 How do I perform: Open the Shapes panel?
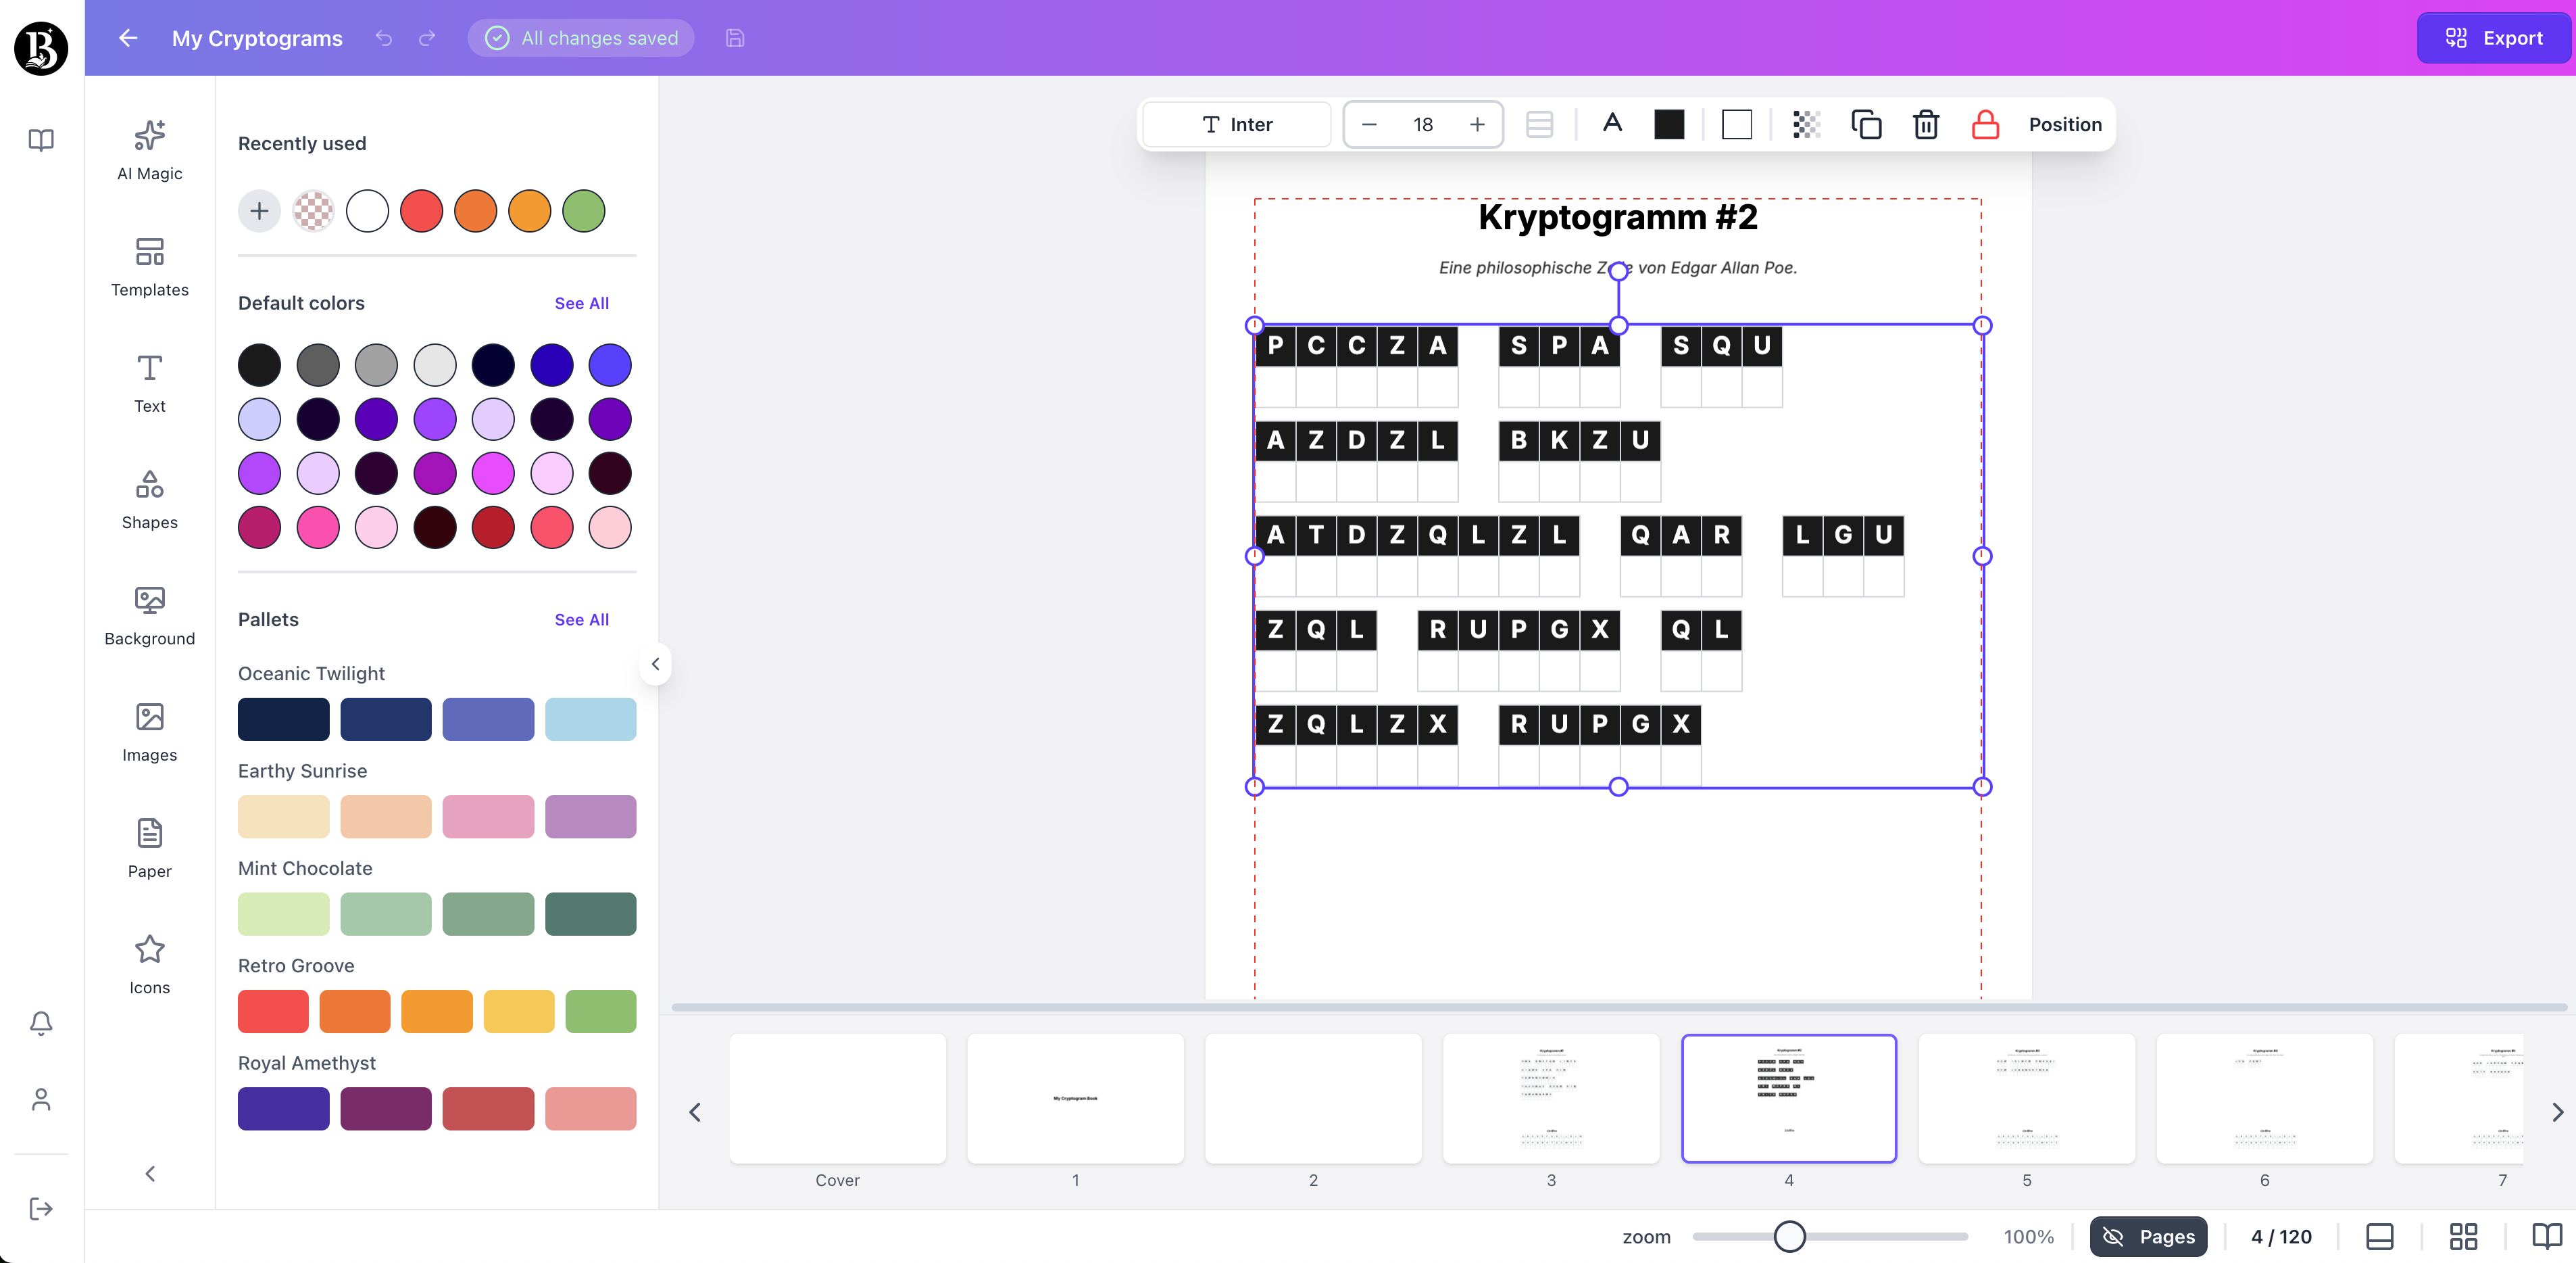click(x=149, y=496)
